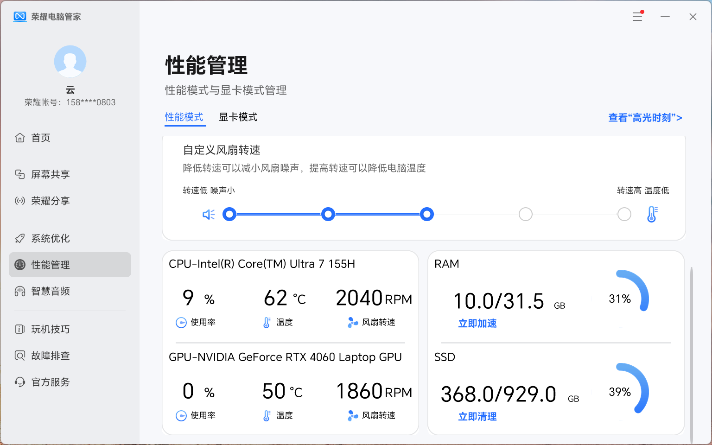Click the SSD 39% usage gauge
This screenshot has height=445, width=712.
pos(621,392)
